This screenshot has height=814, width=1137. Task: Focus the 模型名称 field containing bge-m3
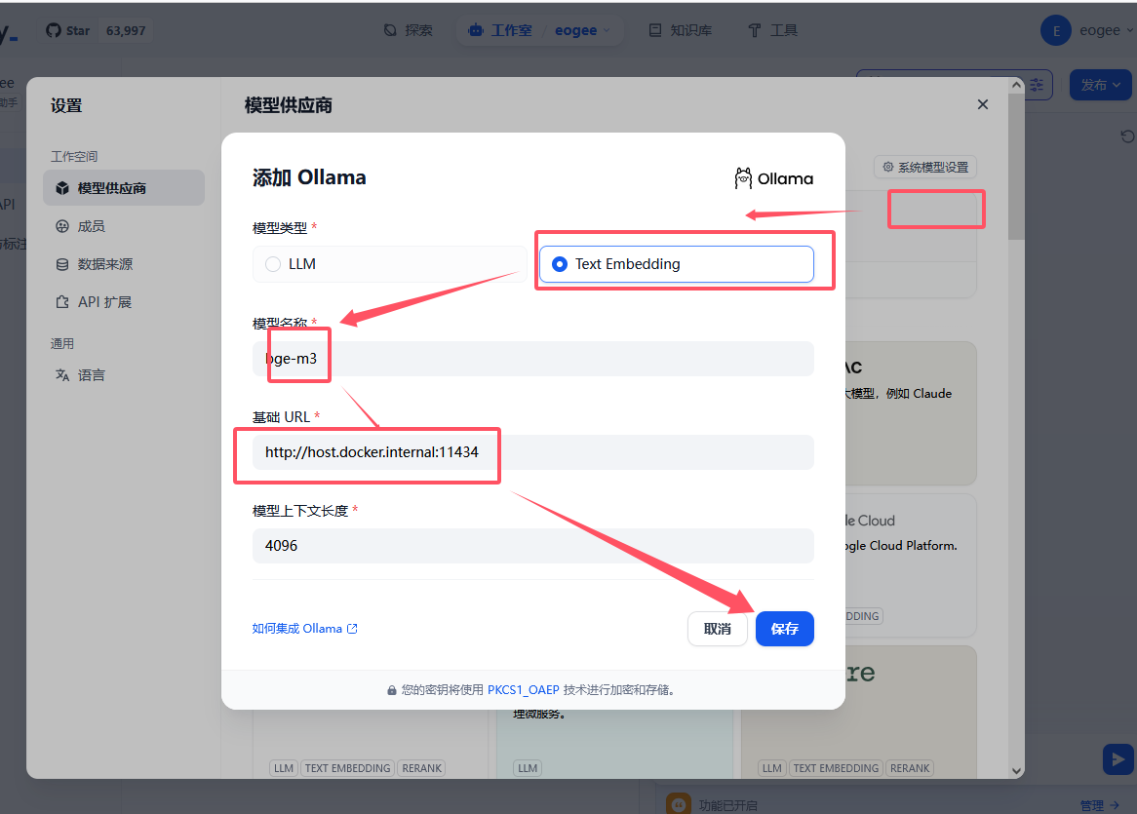[533, 359]
